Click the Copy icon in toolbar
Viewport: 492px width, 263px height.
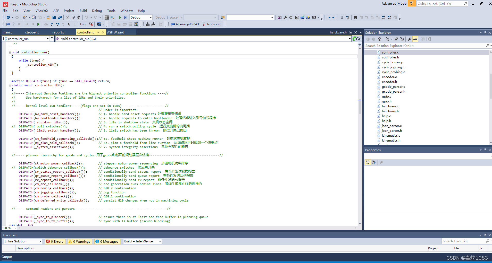(x=73, y=17)
